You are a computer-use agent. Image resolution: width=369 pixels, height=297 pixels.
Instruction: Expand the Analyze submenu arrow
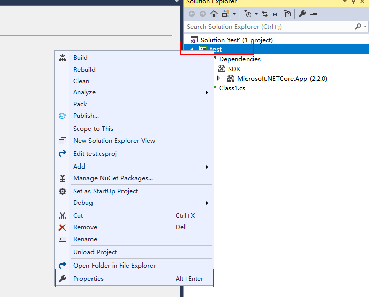[x=207, y=92]
